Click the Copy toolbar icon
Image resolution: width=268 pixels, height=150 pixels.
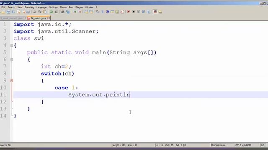(x=40, y=12)
